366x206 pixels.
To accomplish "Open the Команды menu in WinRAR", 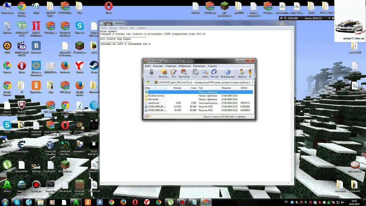I will coord(158,66).
